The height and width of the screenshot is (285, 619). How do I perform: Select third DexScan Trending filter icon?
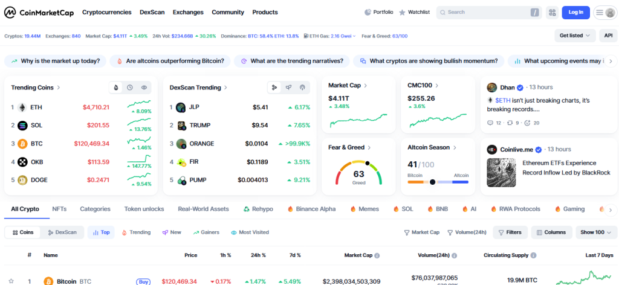(x=302, y=88)
